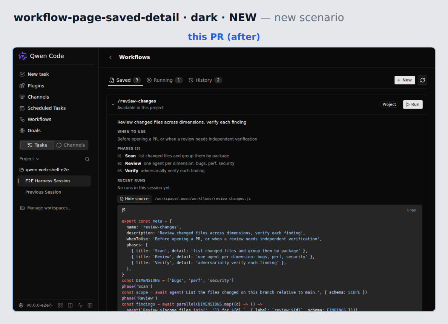
Task: Open the Project grouping dropdown
Action: (x=29, y=159)
